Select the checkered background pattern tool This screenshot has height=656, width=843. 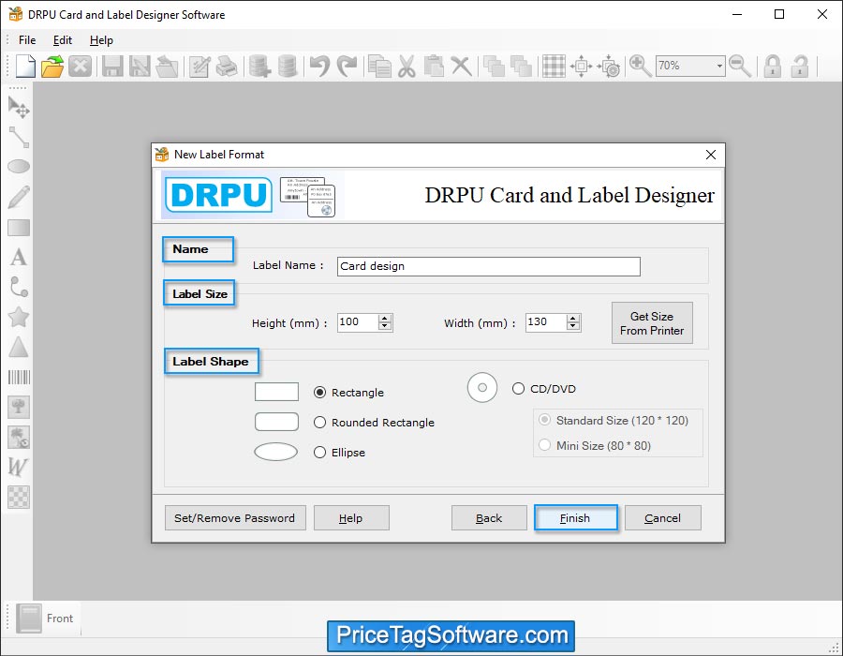point(19,497)
